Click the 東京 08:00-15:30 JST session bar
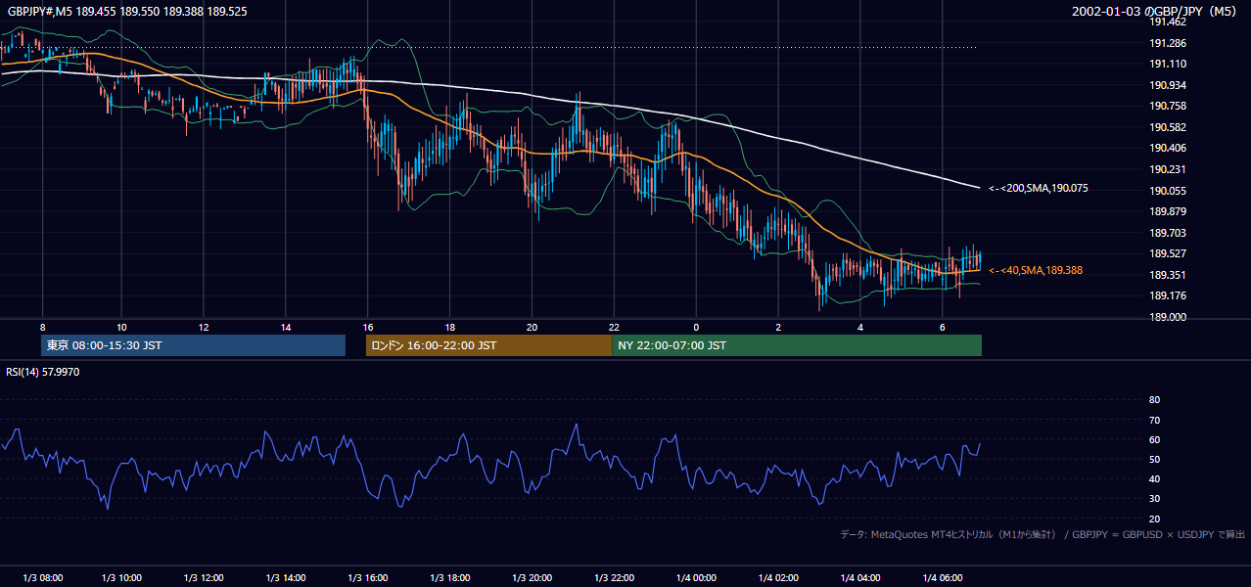 point(194,345)
